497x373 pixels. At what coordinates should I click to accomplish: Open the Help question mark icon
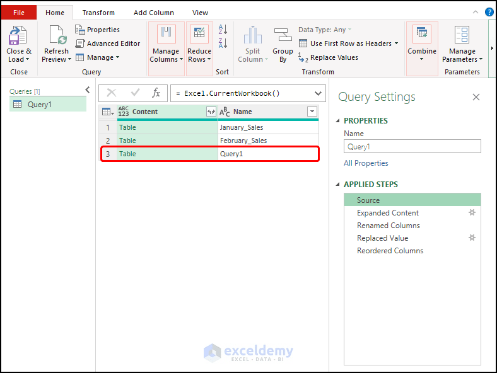pyautogui.click(x=489, y=12)
